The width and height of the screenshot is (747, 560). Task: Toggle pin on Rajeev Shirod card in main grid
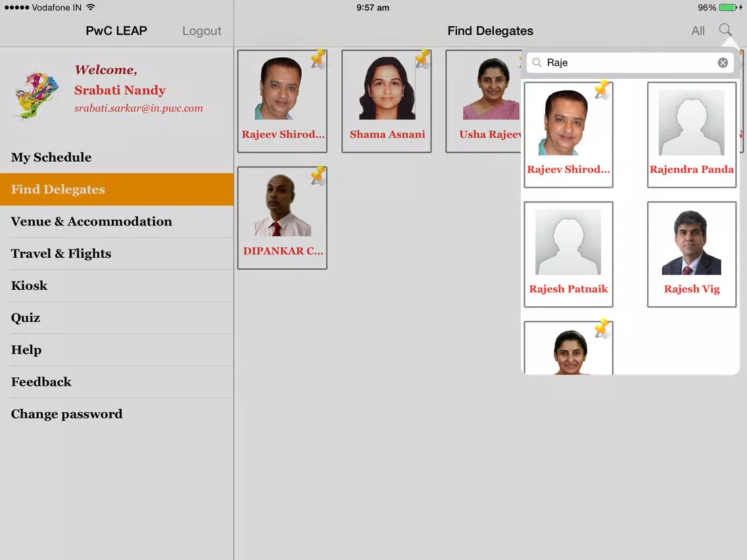(318, 58)
